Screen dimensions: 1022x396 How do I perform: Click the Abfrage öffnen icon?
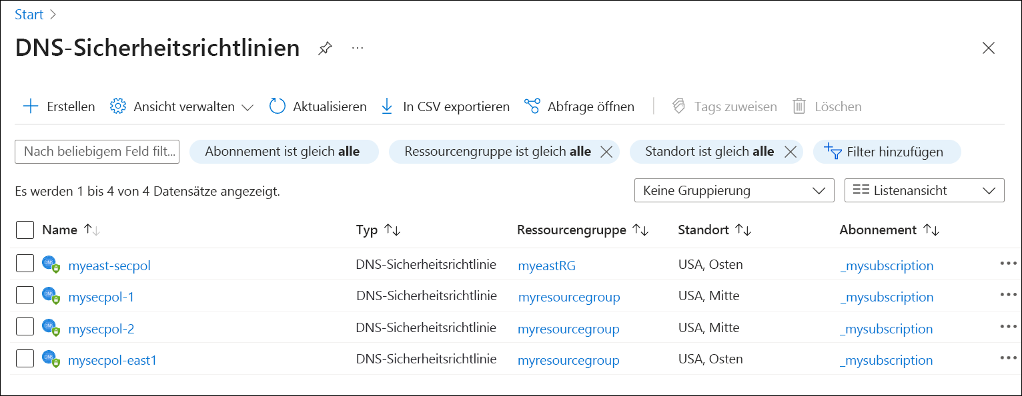point(532,105)
